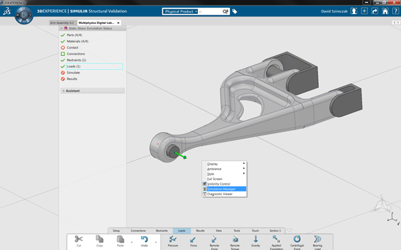Viewport: 401px width, 250px height.
Task: Close the Multiphysics Digital Lab tab
Action: coord(118,23)
